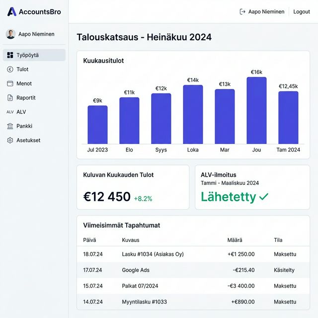Select the Jou bar showing €16k

256,110
